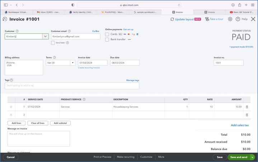Viewport: 258px width, 162px height.
Task: Click Save and send button
Action: point(239,157)
